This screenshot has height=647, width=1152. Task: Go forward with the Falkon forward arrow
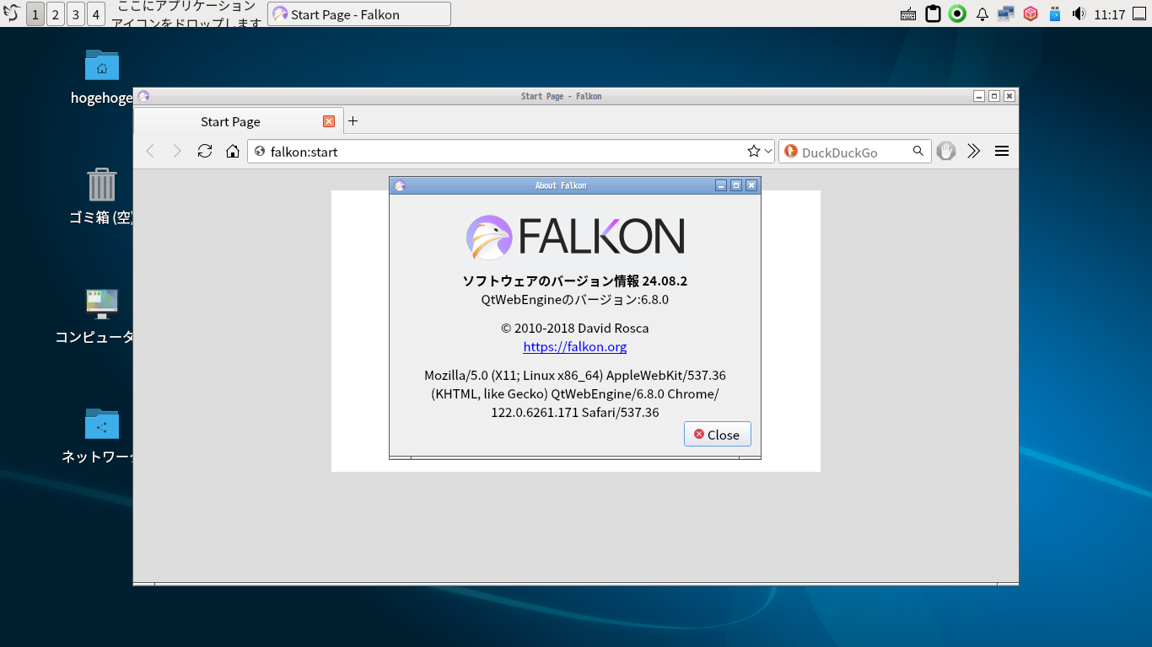(x=177, y=151)
